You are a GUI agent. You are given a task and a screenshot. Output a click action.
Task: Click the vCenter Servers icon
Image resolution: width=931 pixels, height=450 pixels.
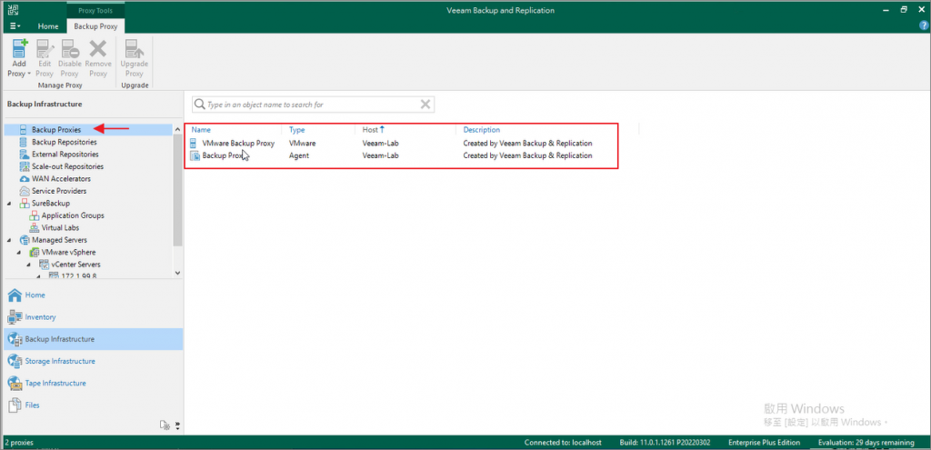(x=44, y=265)
